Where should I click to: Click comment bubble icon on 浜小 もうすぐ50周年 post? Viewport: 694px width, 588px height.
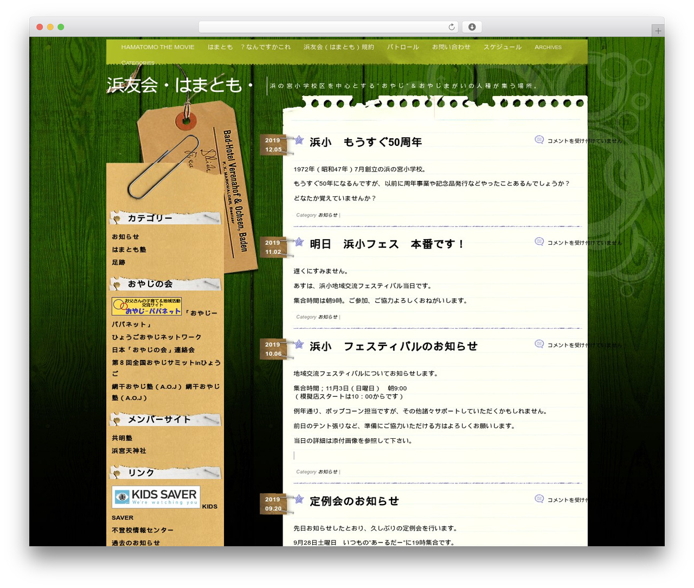pos(539,140)
